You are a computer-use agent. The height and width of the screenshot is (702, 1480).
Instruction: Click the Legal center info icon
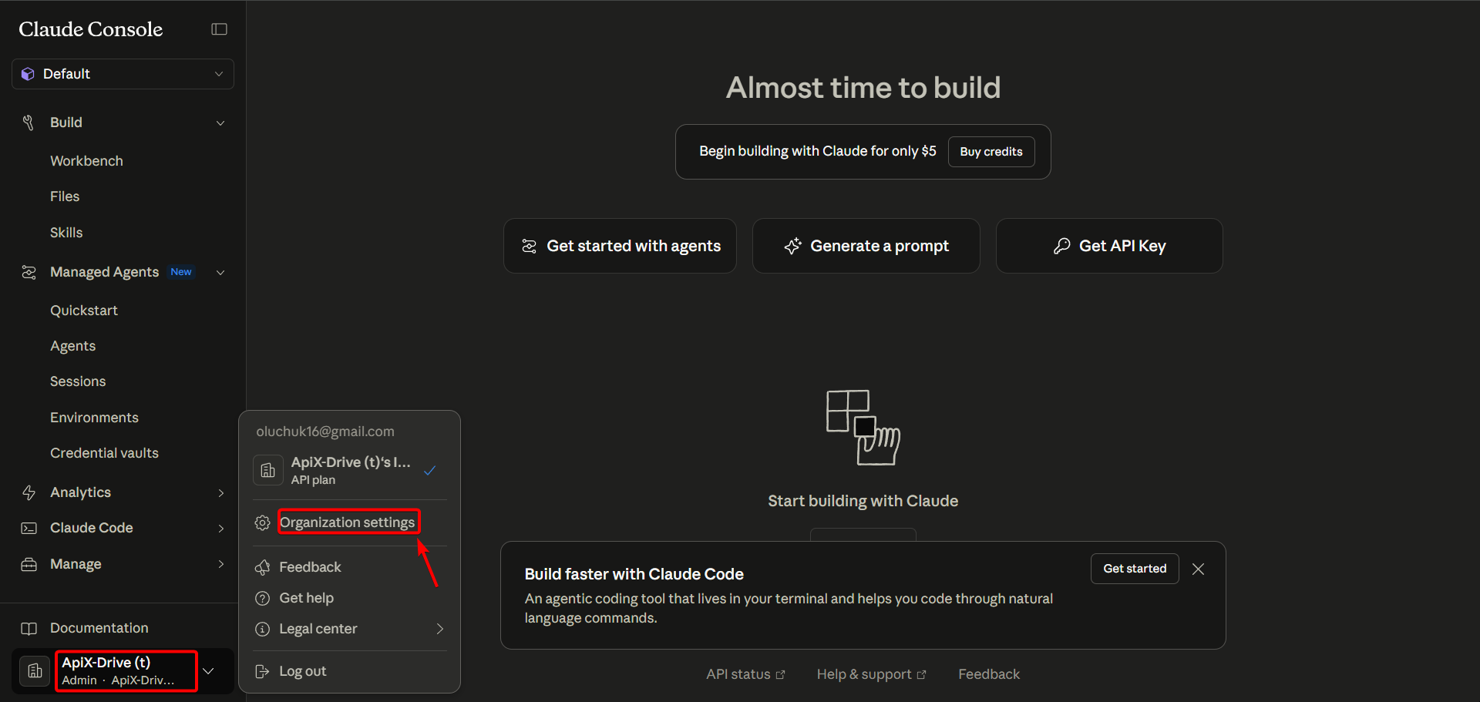(262, 629)
